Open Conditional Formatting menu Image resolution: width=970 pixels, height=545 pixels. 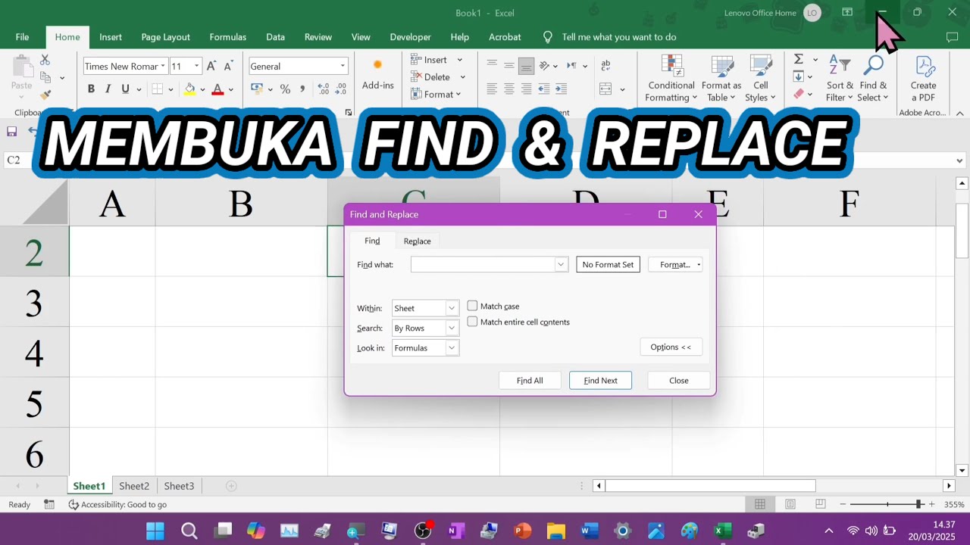pyautogui.click(x=671, y=79)
